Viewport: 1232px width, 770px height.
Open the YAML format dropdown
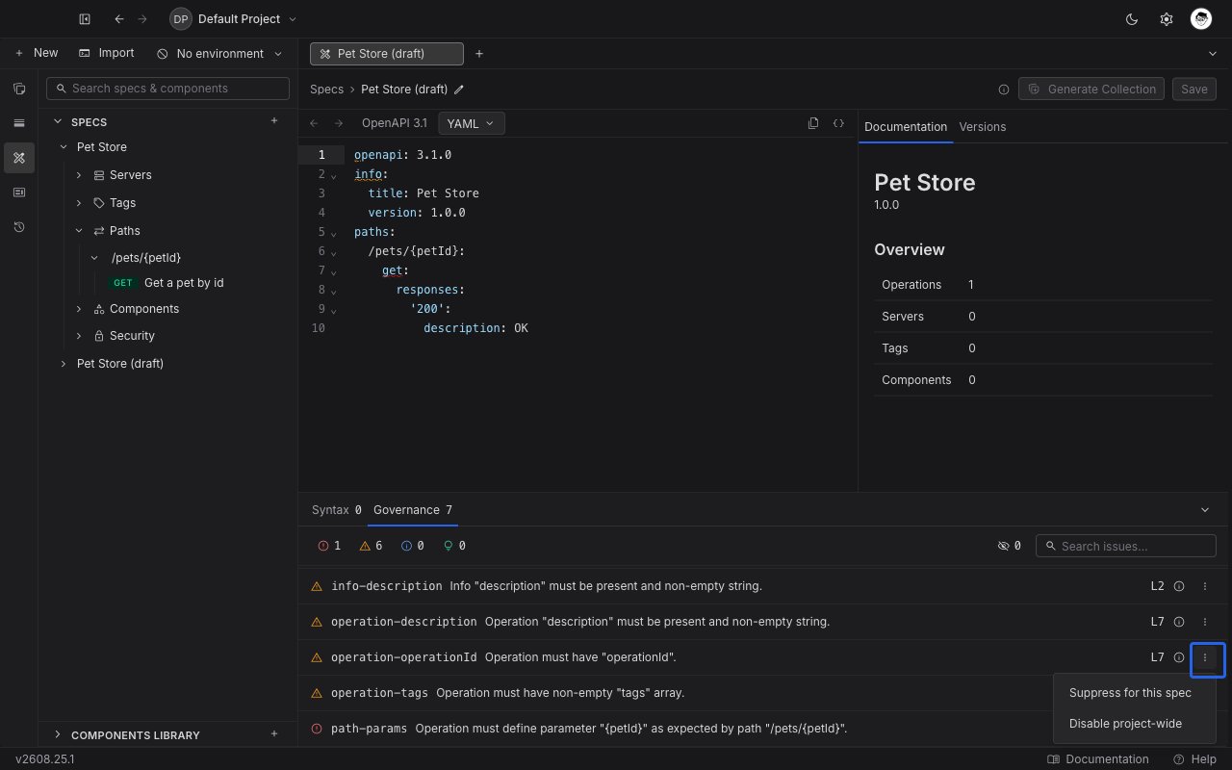click(x=472, y=123)
